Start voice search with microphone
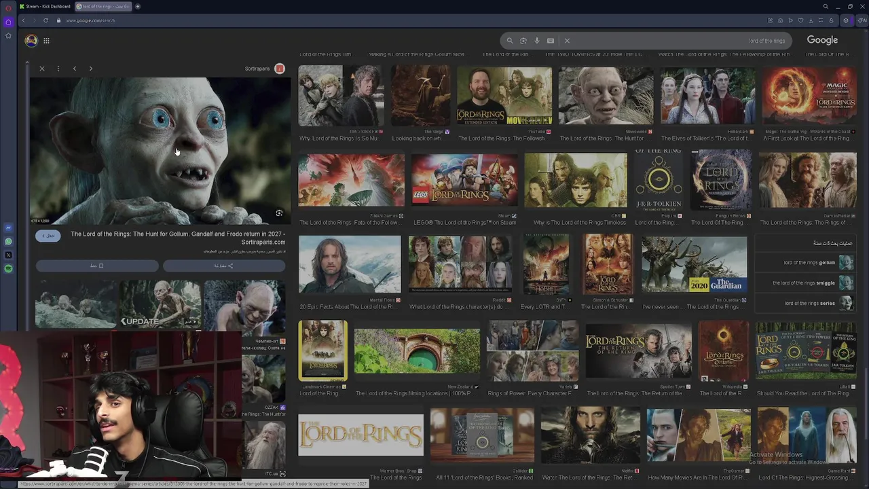The width and height of the screenshot is (869, 489). (x=537, y=41)
